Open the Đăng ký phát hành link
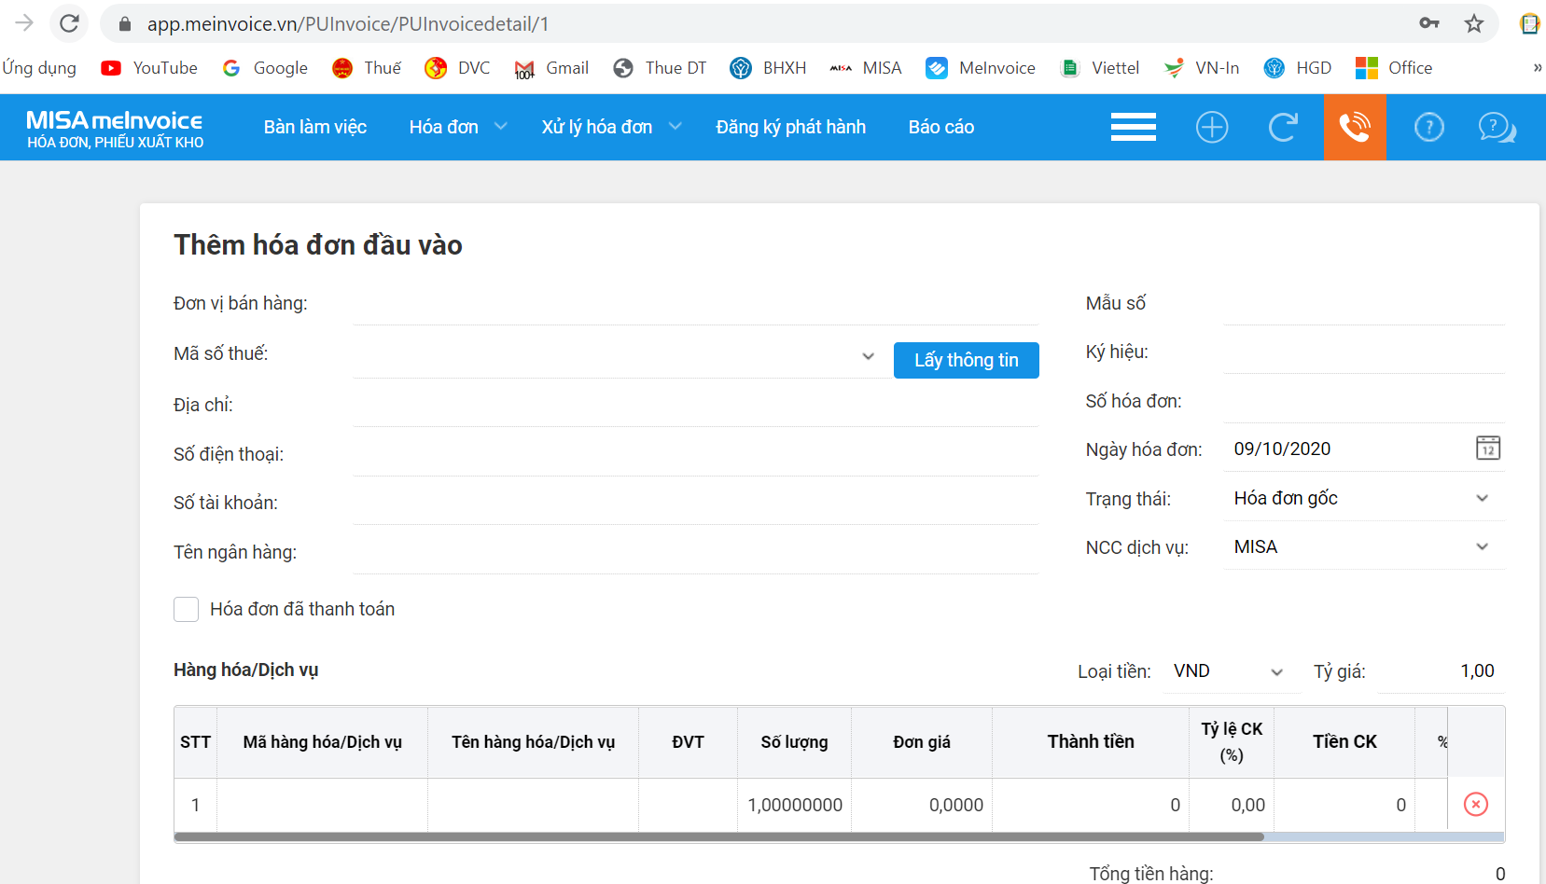The height and width of the screenshot is (884, 1546). (790, 127)
